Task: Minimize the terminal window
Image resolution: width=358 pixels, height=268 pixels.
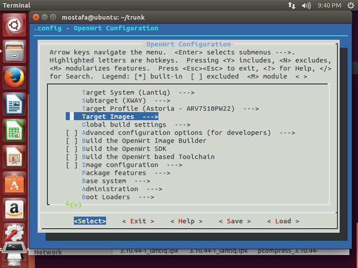Action: coord(44,17)
